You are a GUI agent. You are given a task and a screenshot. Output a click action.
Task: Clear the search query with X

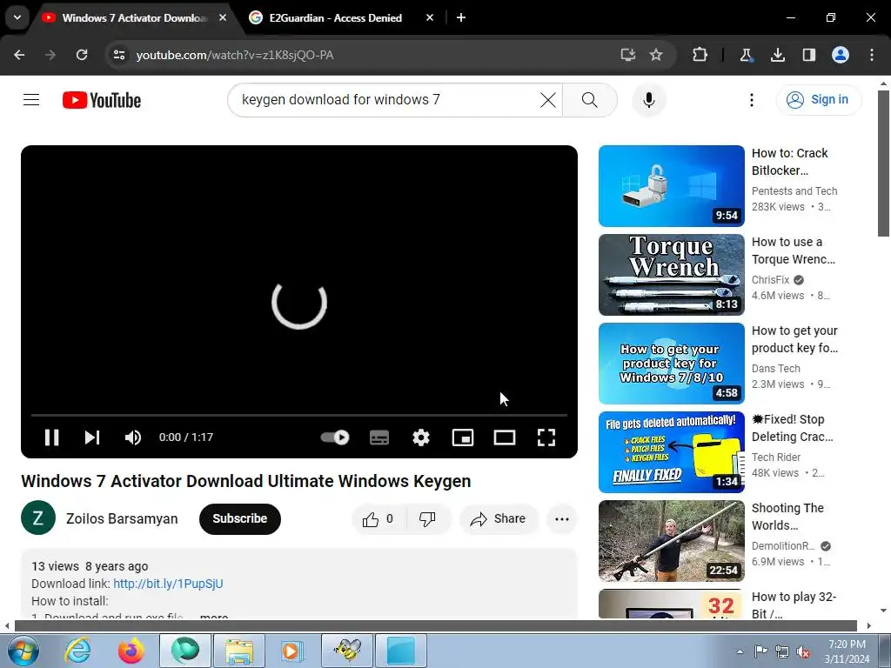point(548,100)
